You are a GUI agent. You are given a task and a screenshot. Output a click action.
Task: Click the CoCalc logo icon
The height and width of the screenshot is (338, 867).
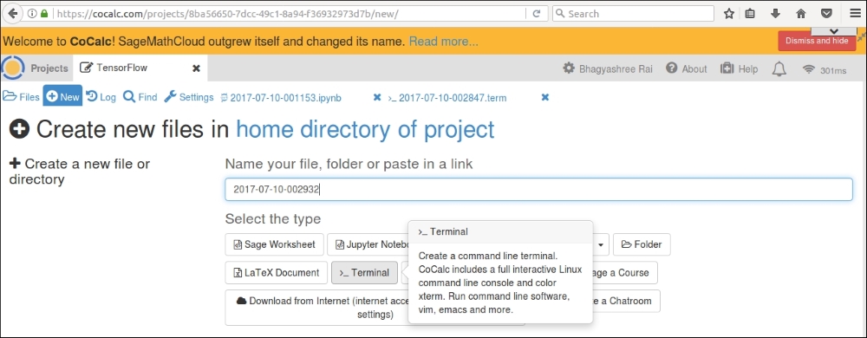tap(13, 68)
